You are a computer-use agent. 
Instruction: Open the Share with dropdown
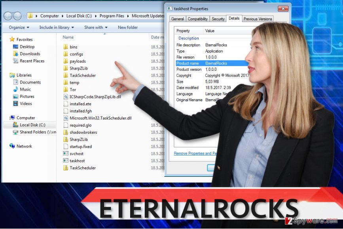96,27
